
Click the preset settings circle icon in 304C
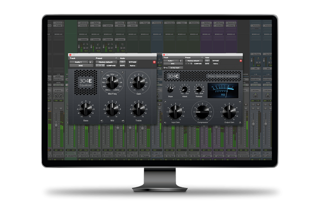[202, 57]
